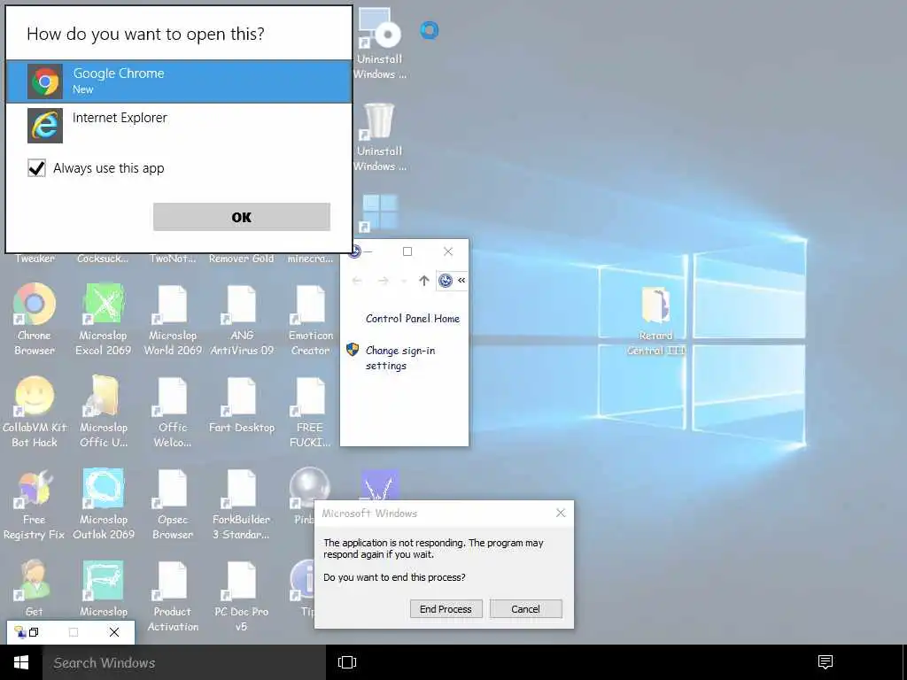This screenshot has width=907, height=680.
Task: Click the Windows Start button
Action: [21, 662]
